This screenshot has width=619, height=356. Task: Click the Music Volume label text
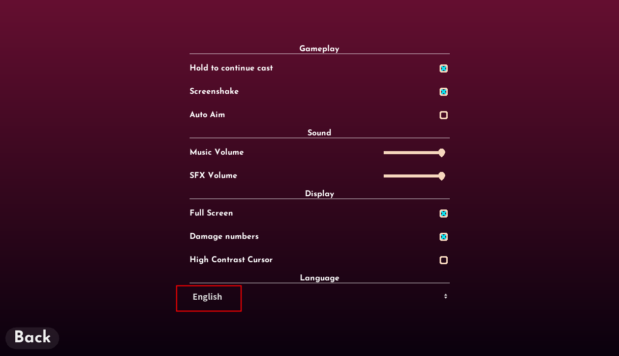pos(216,152)
